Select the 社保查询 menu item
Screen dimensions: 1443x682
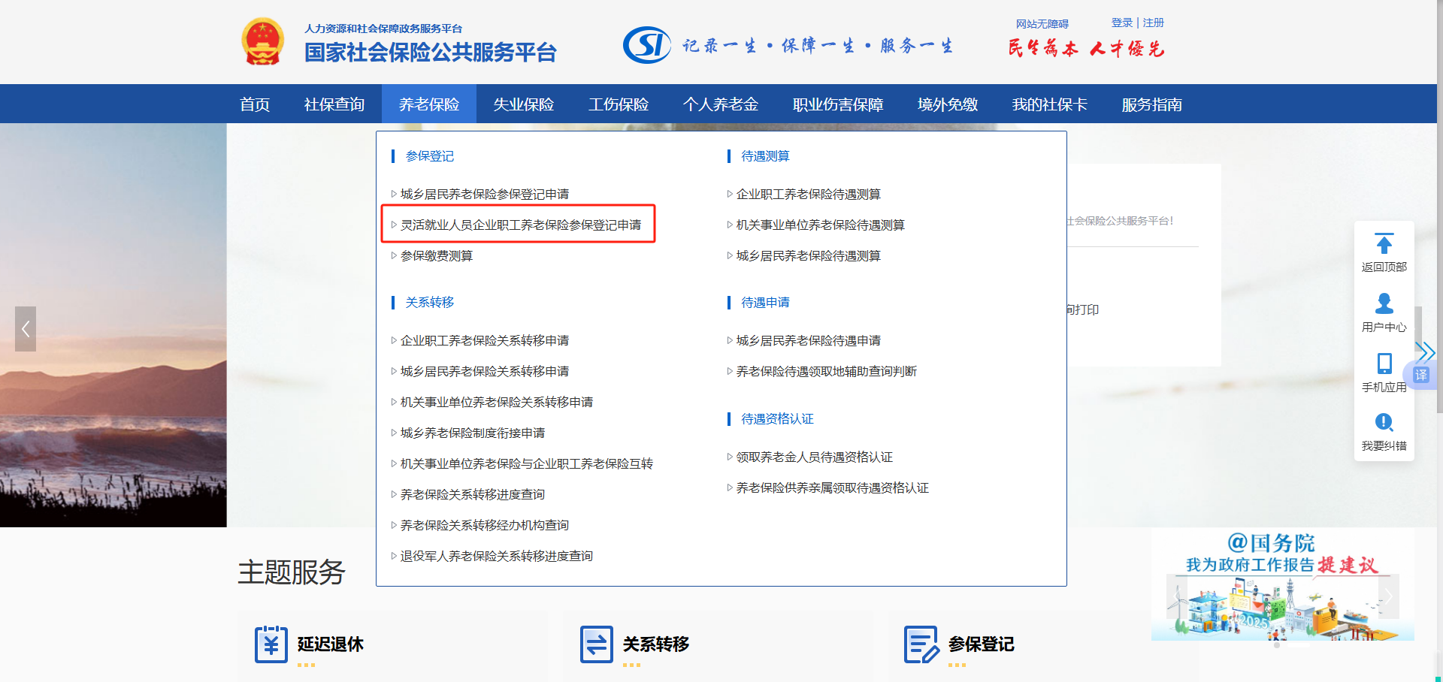pos(334,104)
